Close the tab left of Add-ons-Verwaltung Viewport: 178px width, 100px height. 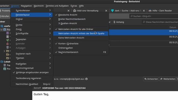point(68,11)
